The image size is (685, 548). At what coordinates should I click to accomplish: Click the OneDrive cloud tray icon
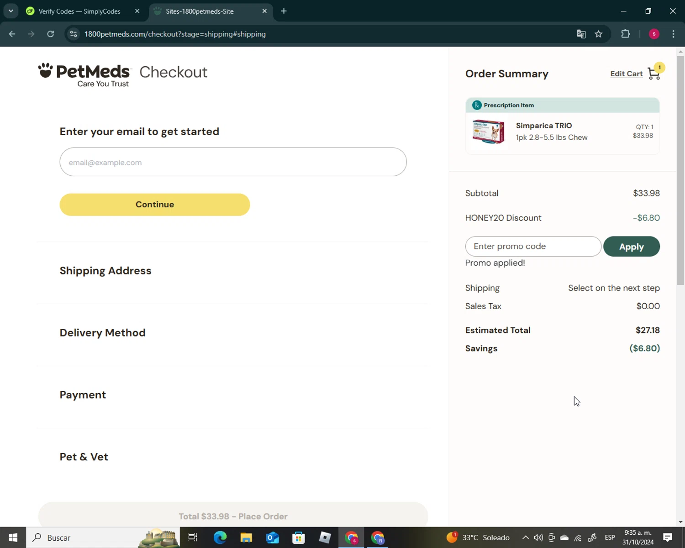pyautogui.click(x=564, y=537)
